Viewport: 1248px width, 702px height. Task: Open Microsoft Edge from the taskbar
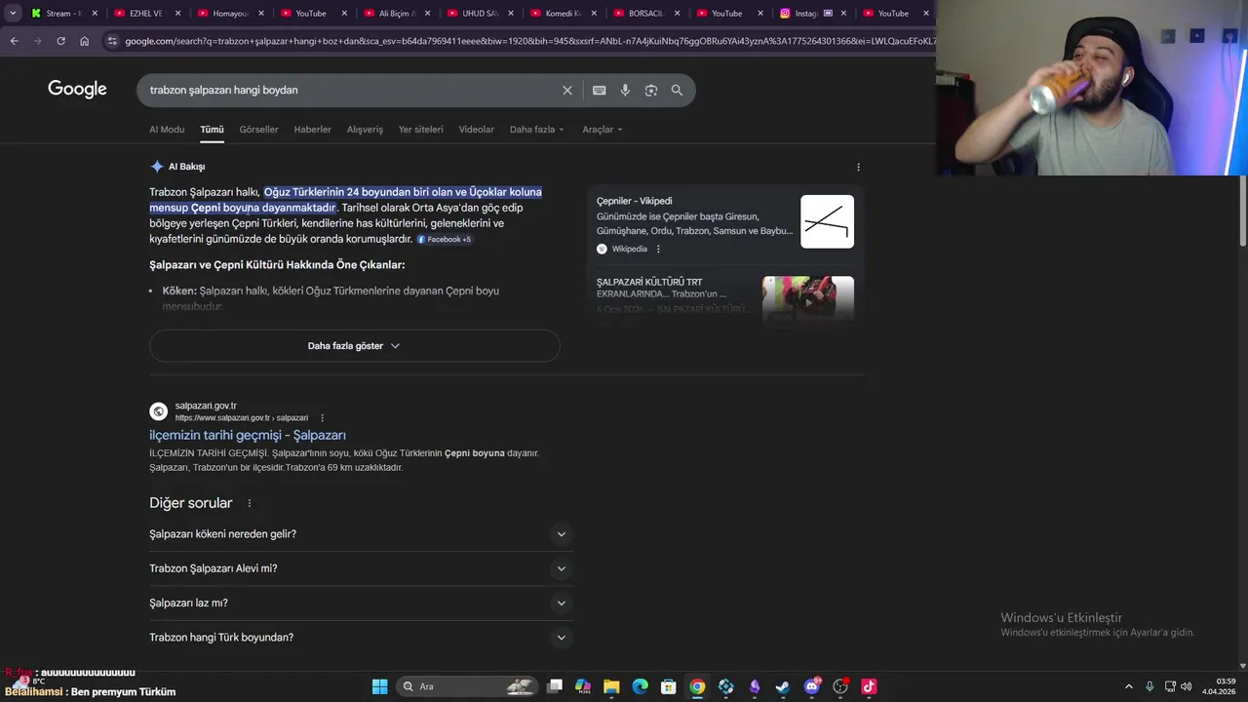[x=640, y=686]
